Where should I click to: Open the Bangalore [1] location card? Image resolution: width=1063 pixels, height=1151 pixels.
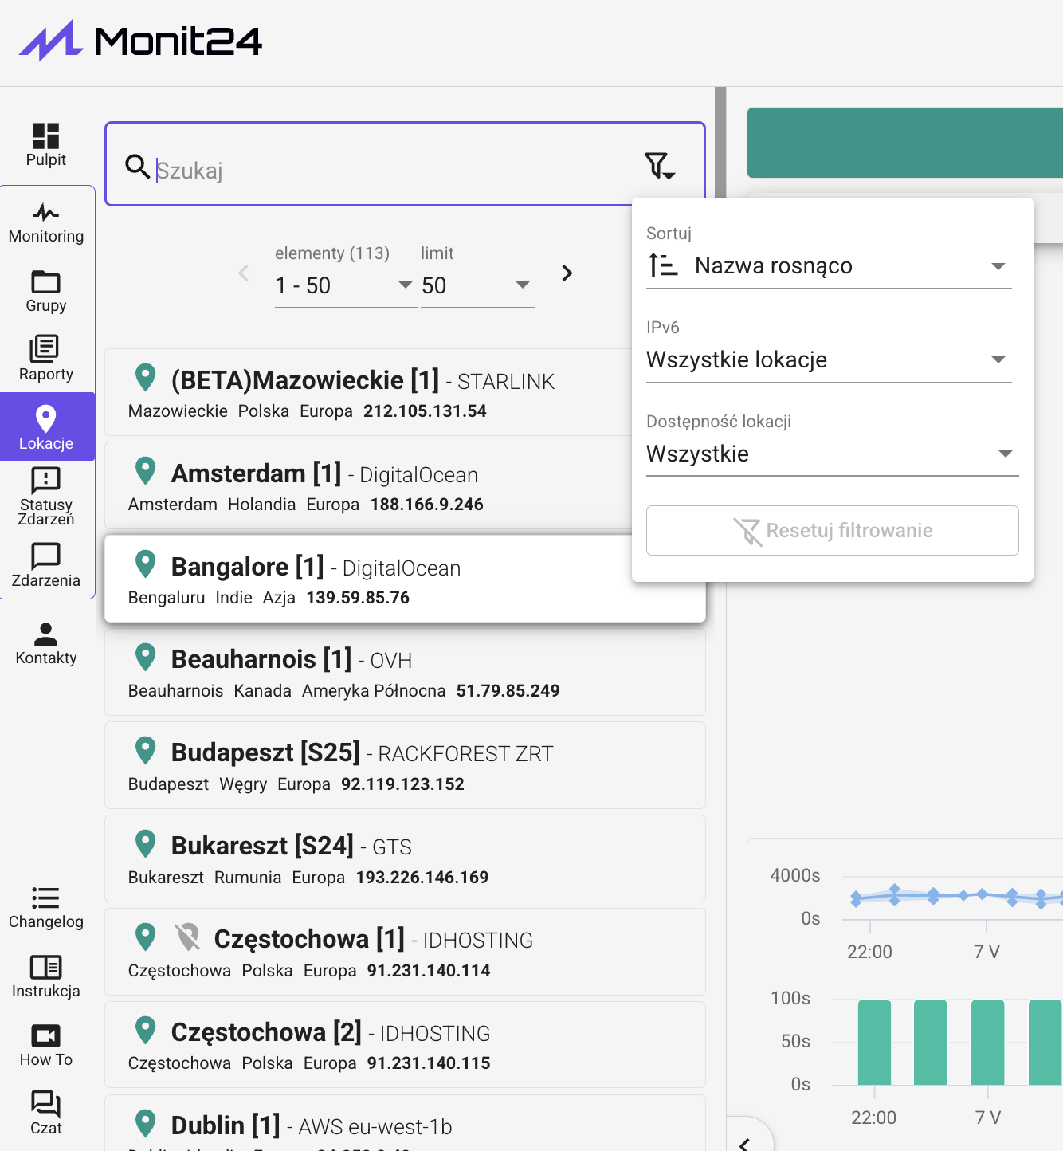pyautogui.click(x=405, y=579)
